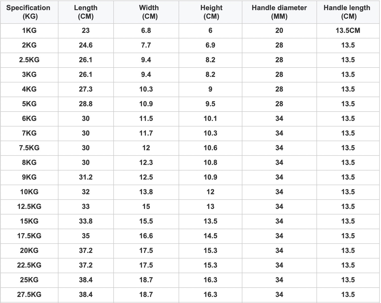Screen dimensions: 381x303
Task: Select the Length (CM) header cell
Action: tap(86, 12)
